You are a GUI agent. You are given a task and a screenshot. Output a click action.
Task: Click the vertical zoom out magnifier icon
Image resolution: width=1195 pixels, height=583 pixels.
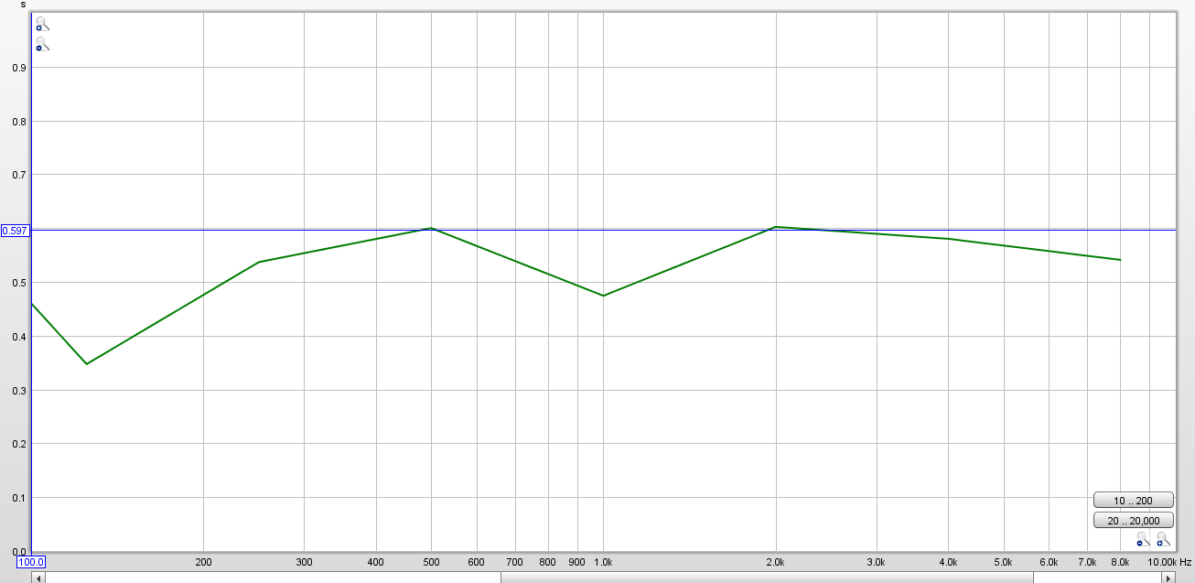point(41,44)
